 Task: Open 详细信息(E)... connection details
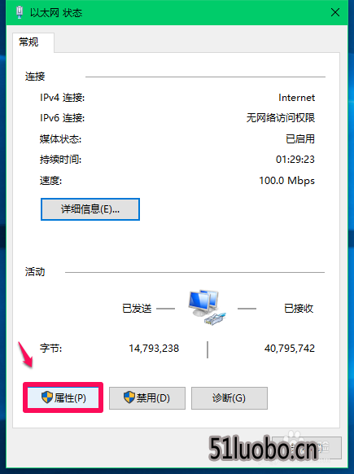[x=90, y=209]
